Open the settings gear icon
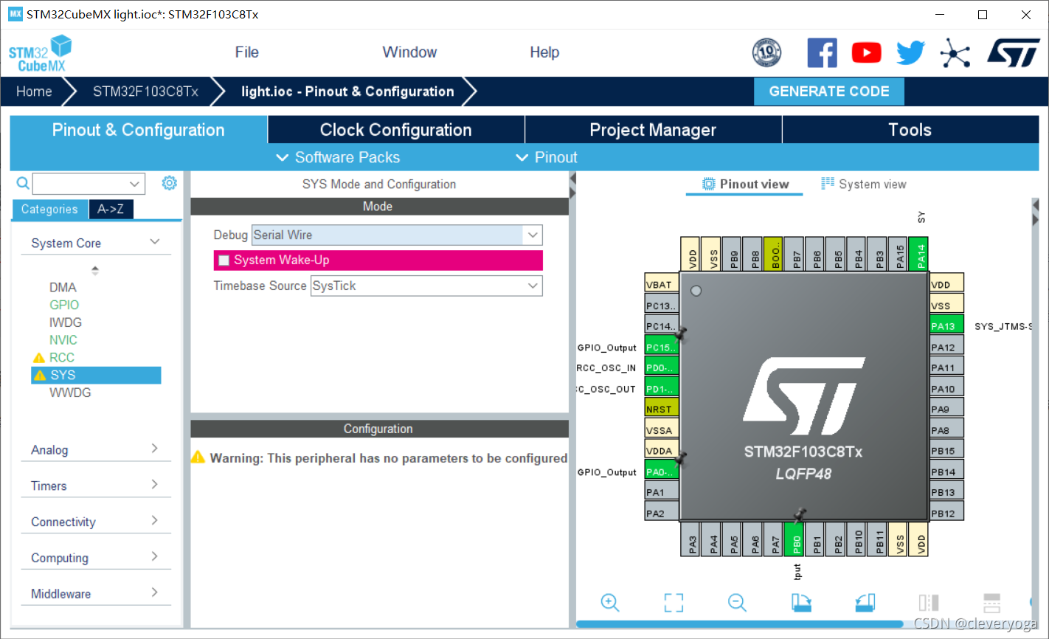Viewport: 1049px width, 639px height. tap(170, 183)
